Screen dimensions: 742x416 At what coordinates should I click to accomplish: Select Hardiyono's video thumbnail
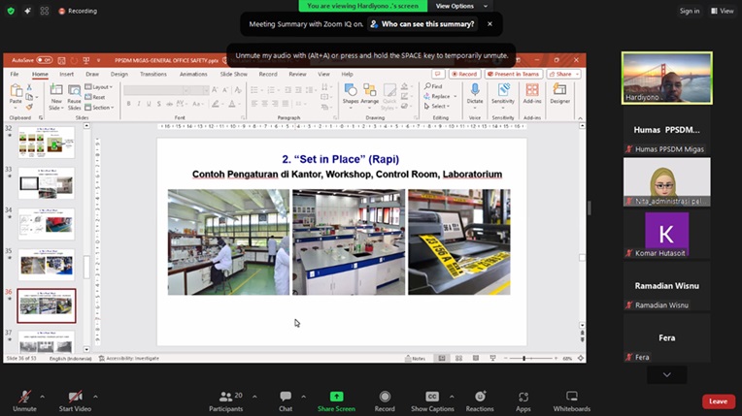click(x=667, y=78)
